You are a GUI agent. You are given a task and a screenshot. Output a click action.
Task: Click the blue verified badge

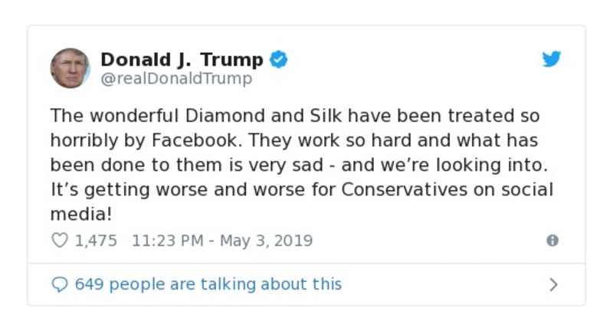coord(280,59)
